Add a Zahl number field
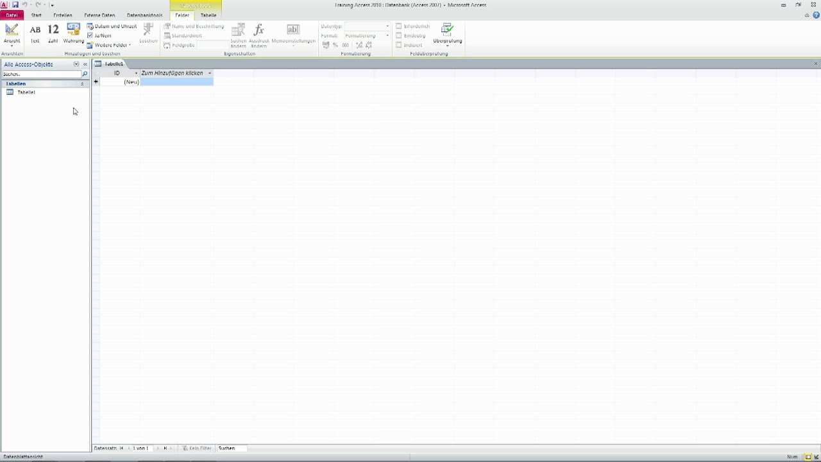This screenshot has height=462, width=821. click(53, 34)
